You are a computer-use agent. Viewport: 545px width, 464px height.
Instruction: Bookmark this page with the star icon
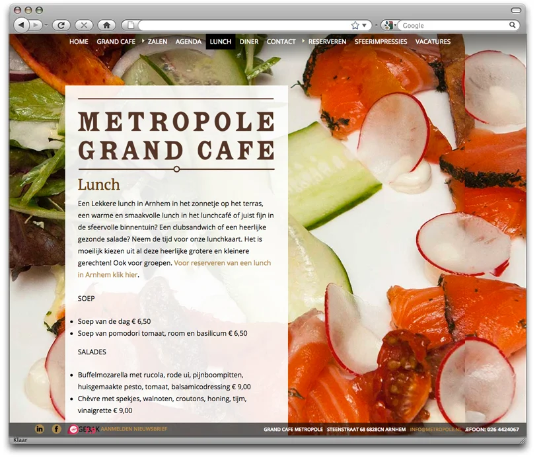(355, 25)
